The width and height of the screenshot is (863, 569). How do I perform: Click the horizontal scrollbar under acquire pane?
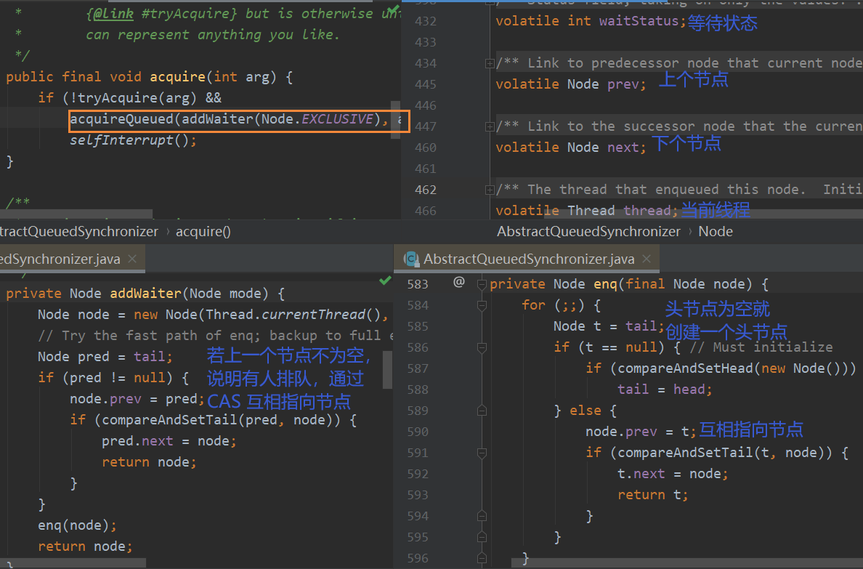pos(76,213)
